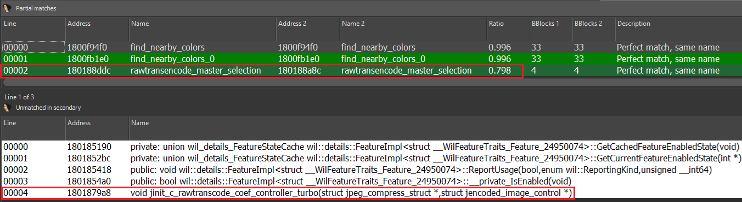Click line number 00004 in unmatched list
742x202 pixels.
pos(15,193)
